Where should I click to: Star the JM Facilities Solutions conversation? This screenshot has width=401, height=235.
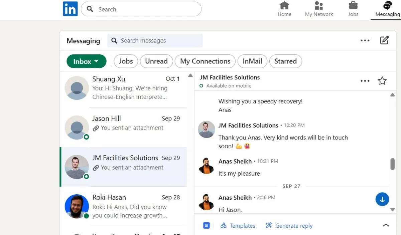tap(382, 81)
